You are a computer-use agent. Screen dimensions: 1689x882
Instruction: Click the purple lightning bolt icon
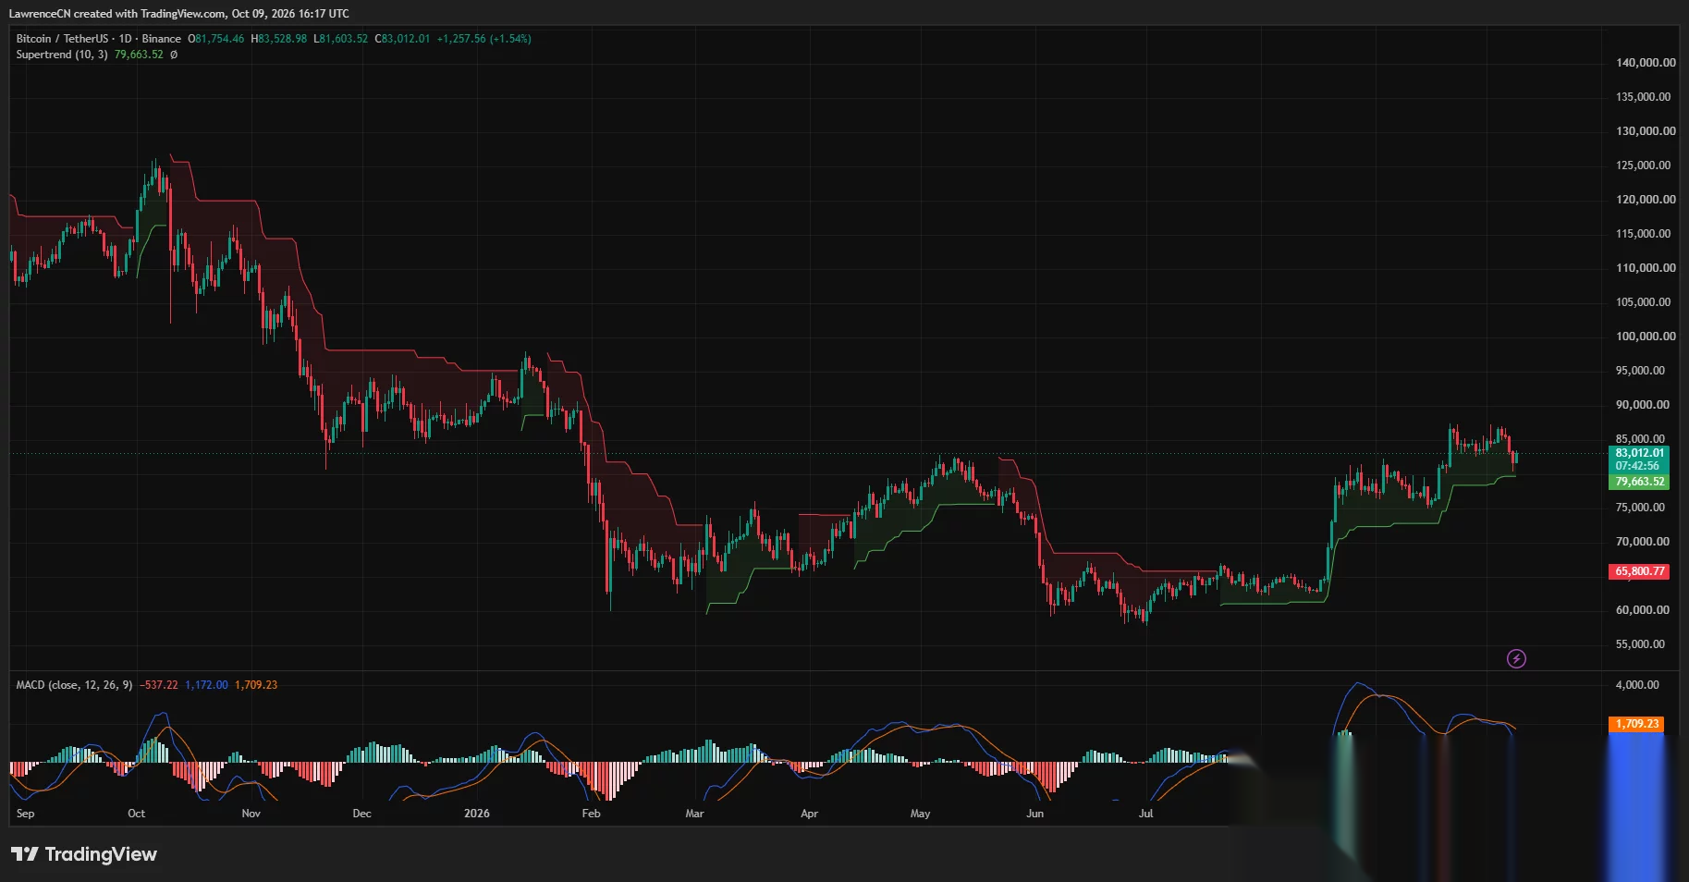[x=1516, y=658]
